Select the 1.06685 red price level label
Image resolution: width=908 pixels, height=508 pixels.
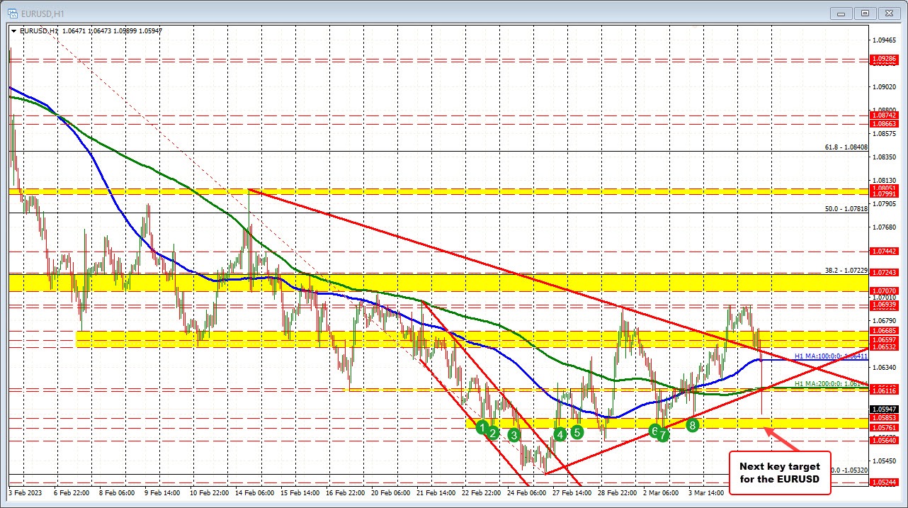point(885,330)
